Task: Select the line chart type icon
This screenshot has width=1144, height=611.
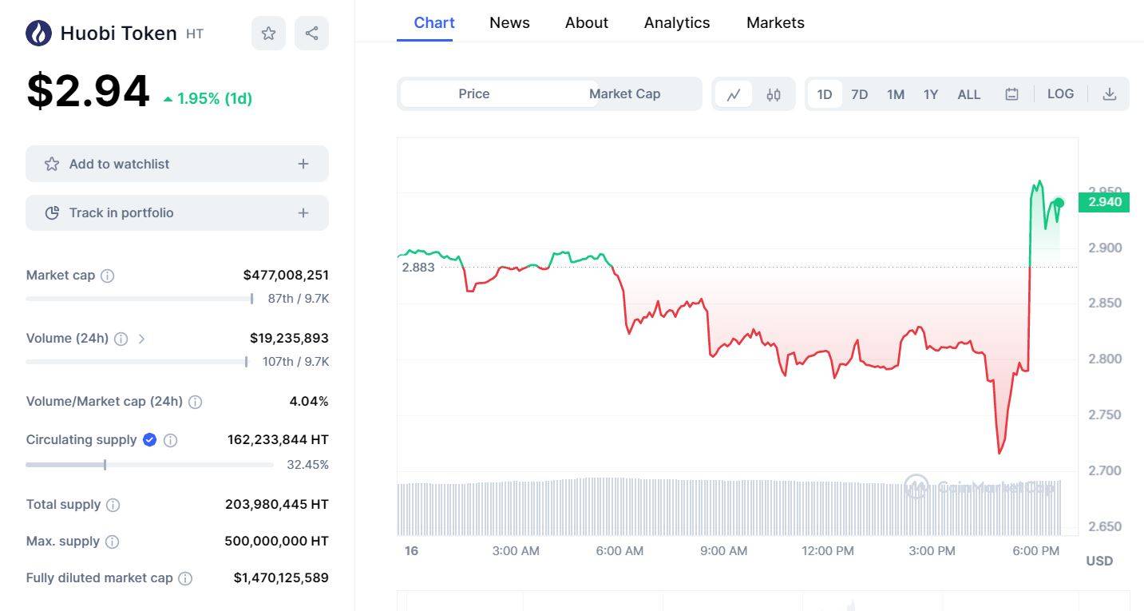Action: (x=734, y=94)
